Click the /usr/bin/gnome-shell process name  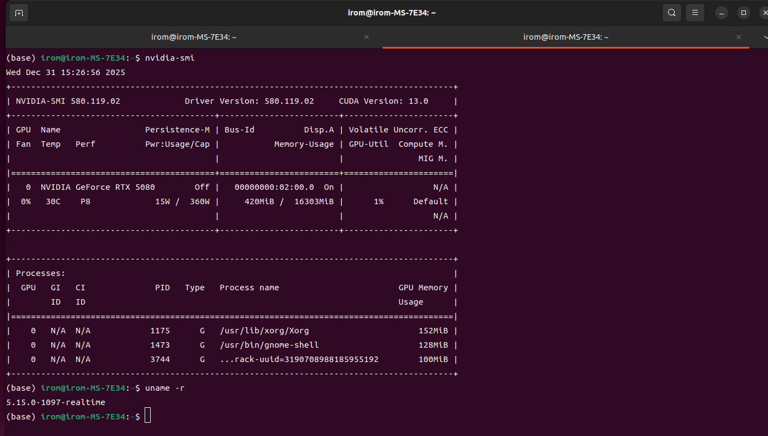269,345
